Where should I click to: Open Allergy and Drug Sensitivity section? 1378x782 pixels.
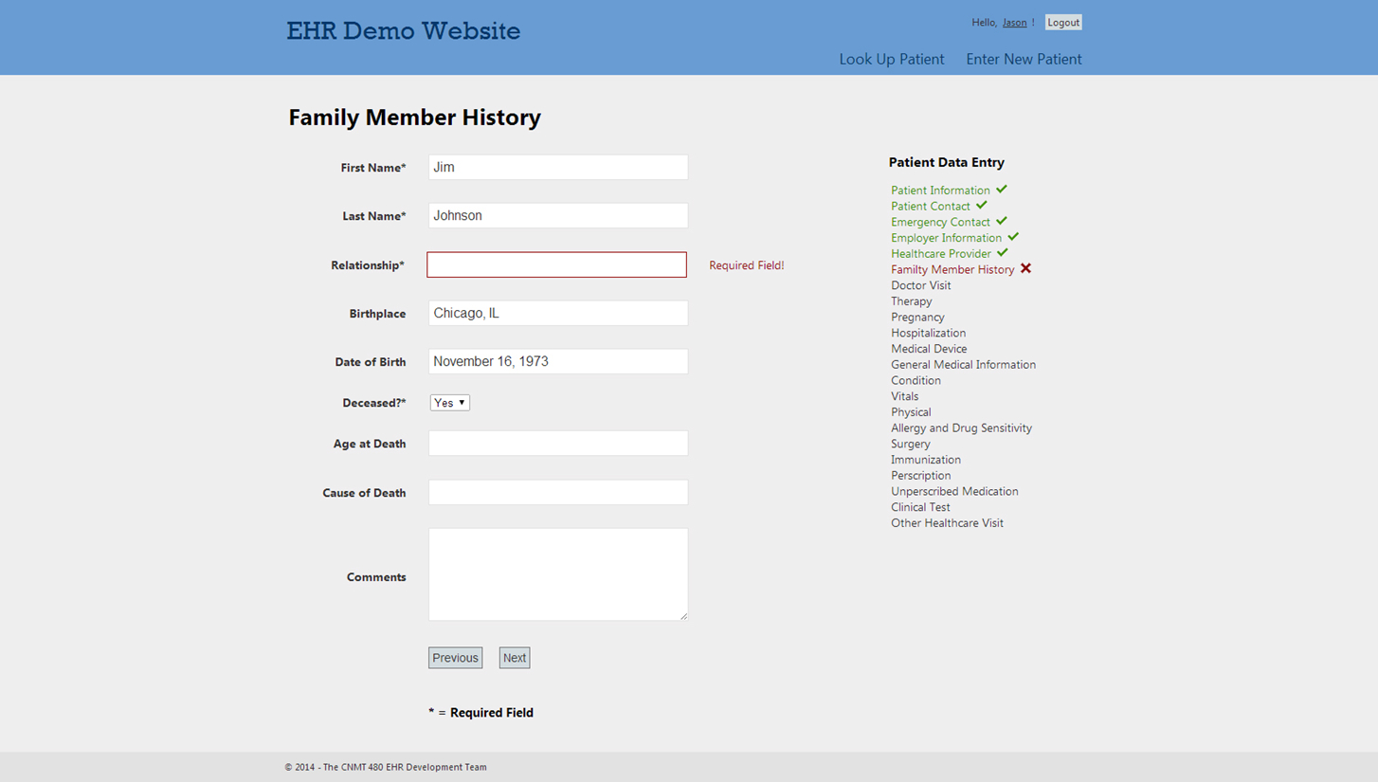pos(961,427)
